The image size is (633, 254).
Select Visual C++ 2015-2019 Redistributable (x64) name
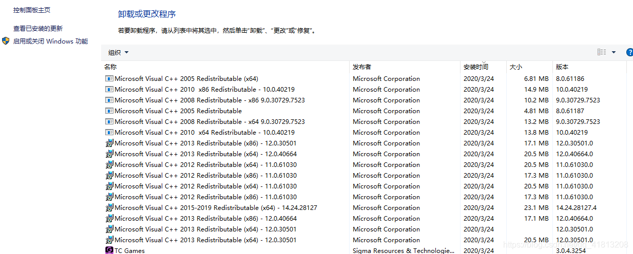(216, 208)
